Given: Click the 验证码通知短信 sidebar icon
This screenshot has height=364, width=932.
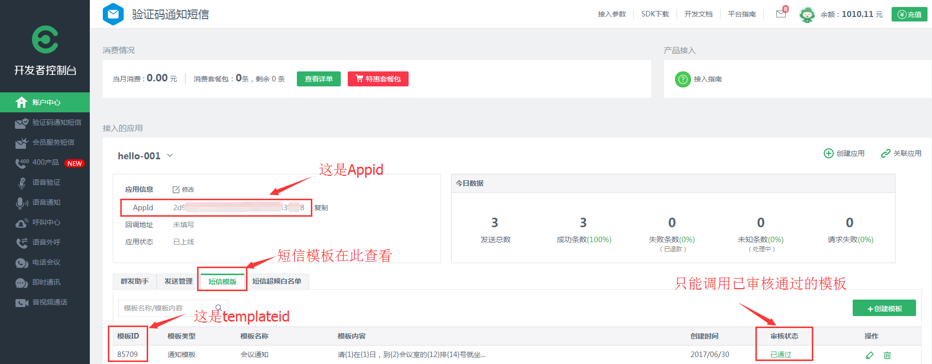Looking at the screenshot, I should click(x=21, y=123).
